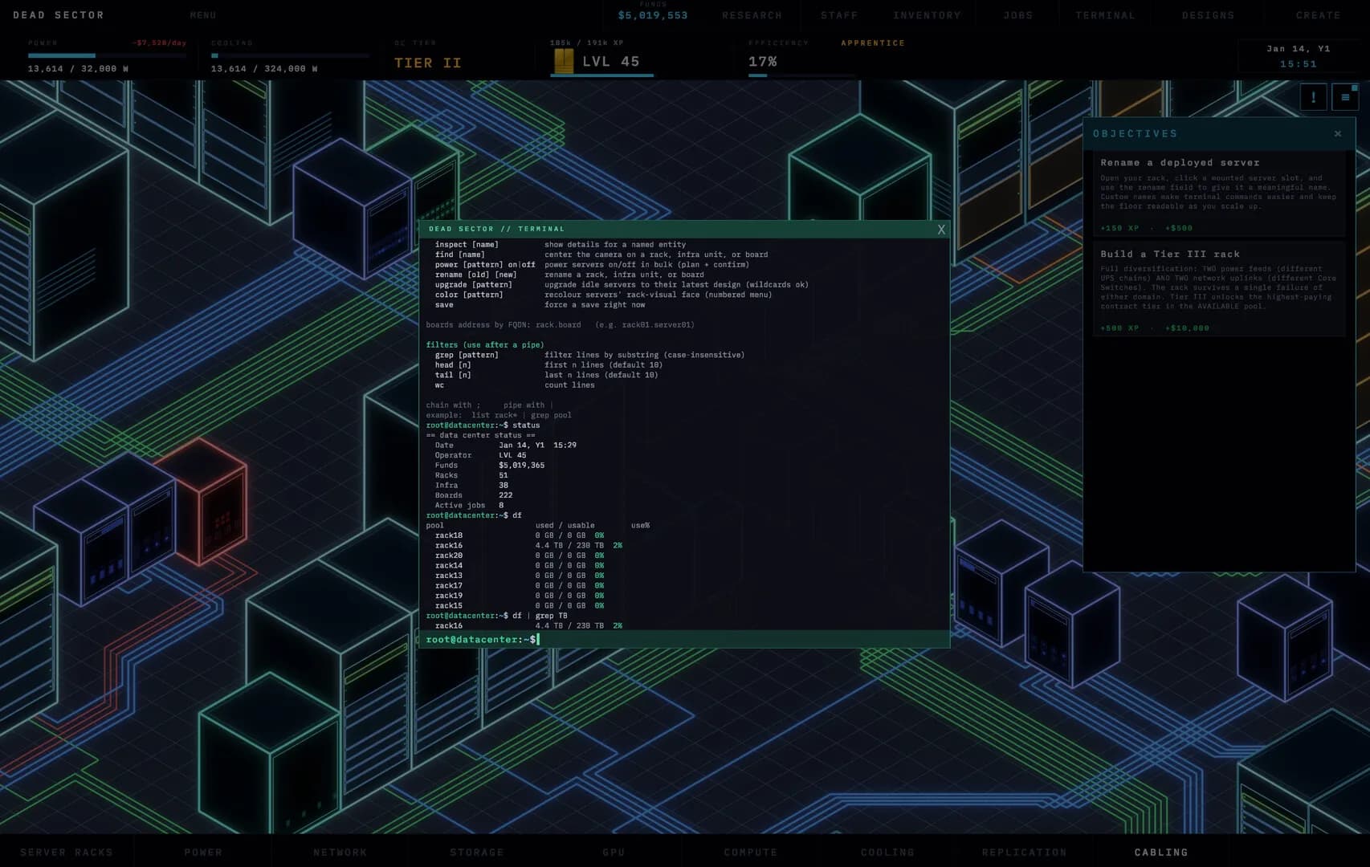The height and width of the screenshot is (867, 1370).
Task: Select the REPLICATION build tab
Action: [1025, 853]
